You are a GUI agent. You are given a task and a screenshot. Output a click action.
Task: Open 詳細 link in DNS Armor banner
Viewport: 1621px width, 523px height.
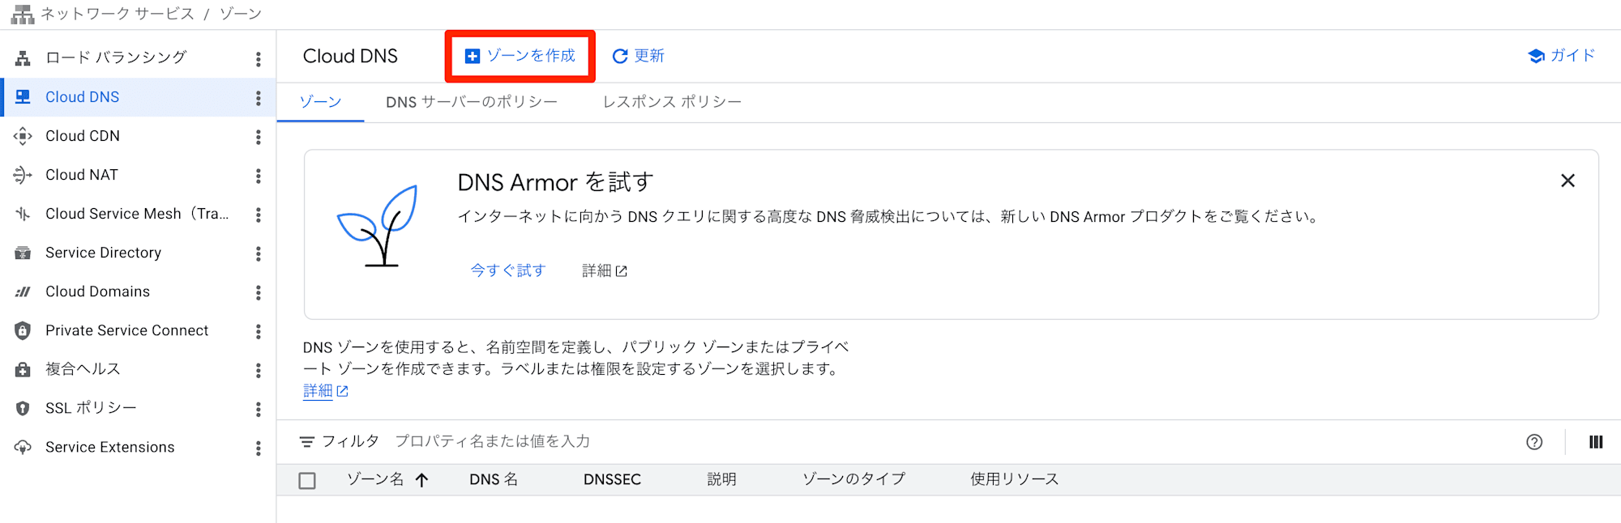point(605,270)
